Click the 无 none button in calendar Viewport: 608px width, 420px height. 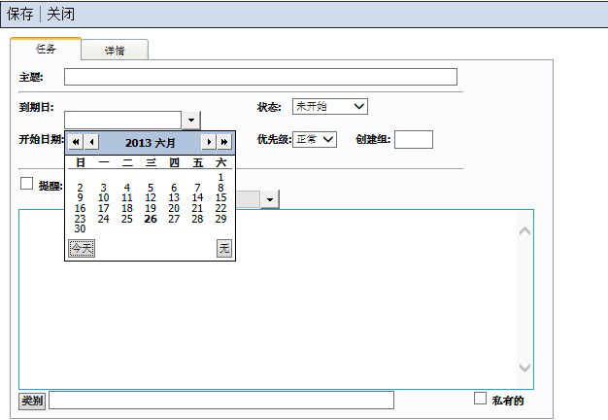pyautogui.click(x=224, y=249)
